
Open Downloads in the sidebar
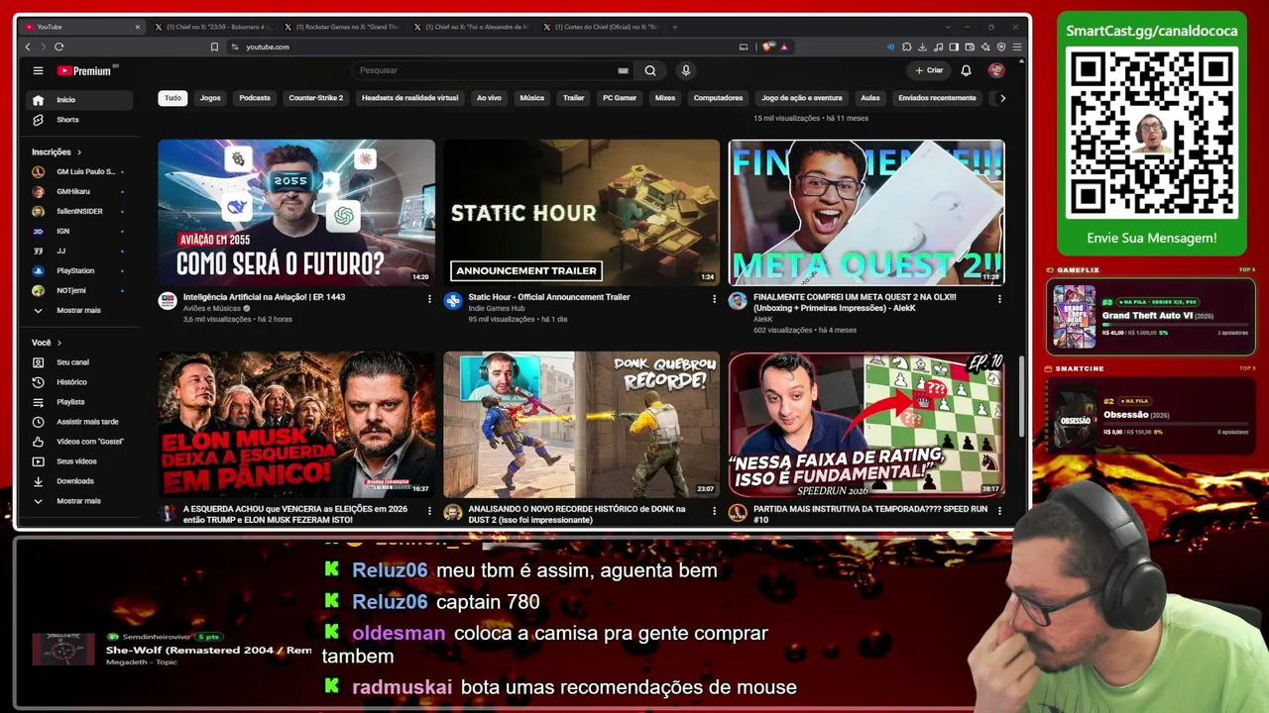click(x=79, y=481)
